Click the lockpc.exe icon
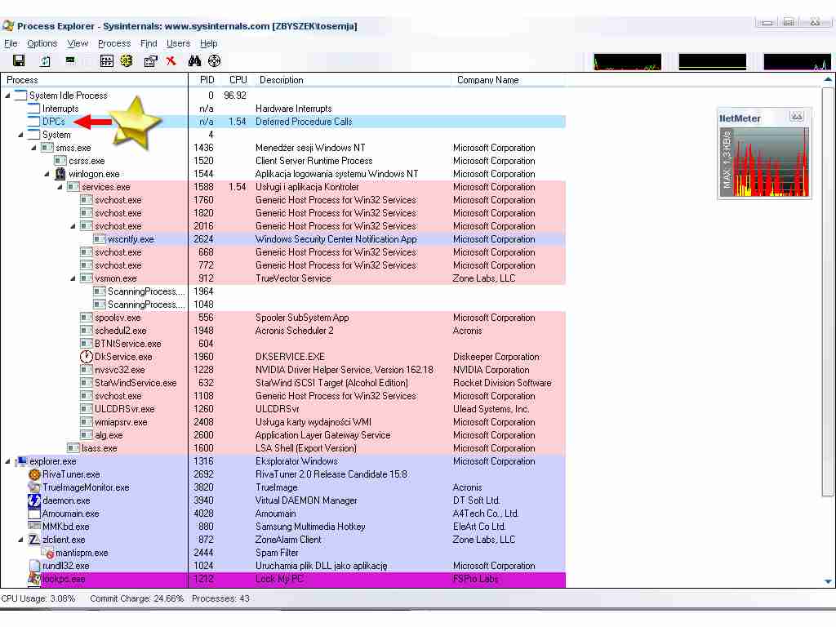836x627 pixels. pos(34,579)
